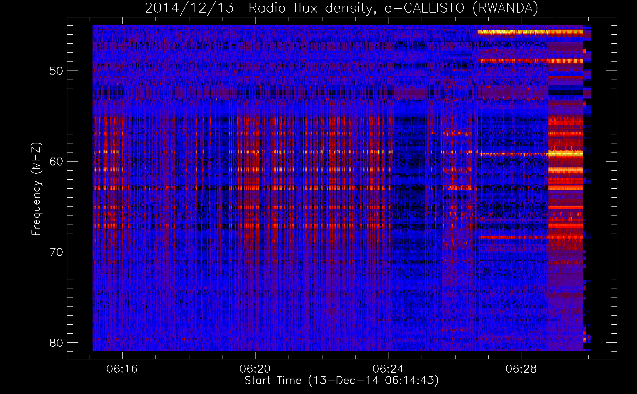Select the 'Frequency (MHZ)' axis label
Screen dimensions: 637x394
36,189
